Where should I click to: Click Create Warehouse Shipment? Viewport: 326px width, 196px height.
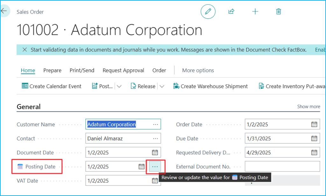tap(210, 86)
